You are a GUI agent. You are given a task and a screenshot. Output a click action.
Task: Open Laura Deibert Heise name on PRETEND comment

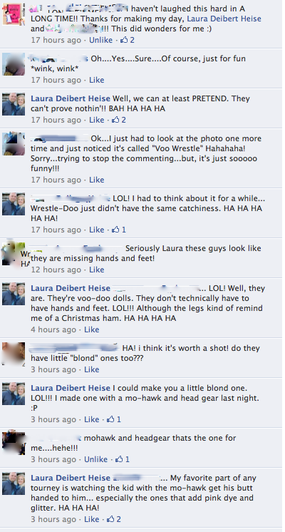click(x=71, y=98)
